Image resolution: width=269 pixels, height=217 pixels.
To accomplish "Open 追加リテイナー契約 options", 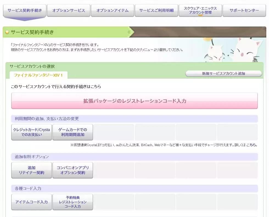I will tap(31, 170).
